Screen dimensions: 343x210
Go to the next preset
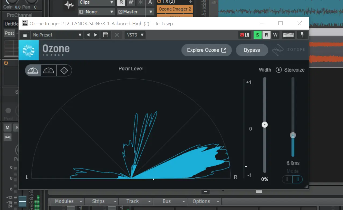96,35
